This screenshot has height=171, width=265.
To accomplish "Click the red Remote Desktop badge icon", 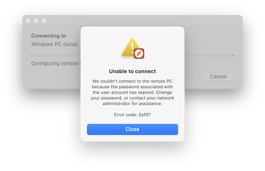I will pyautogui.click(x=139, y=54).
